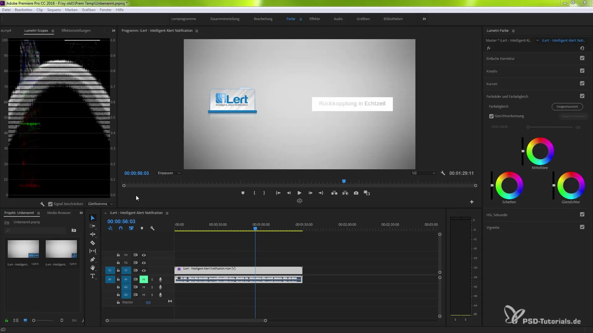Select the Type tool
593x333 pixels.
click(x=93, y=276)
